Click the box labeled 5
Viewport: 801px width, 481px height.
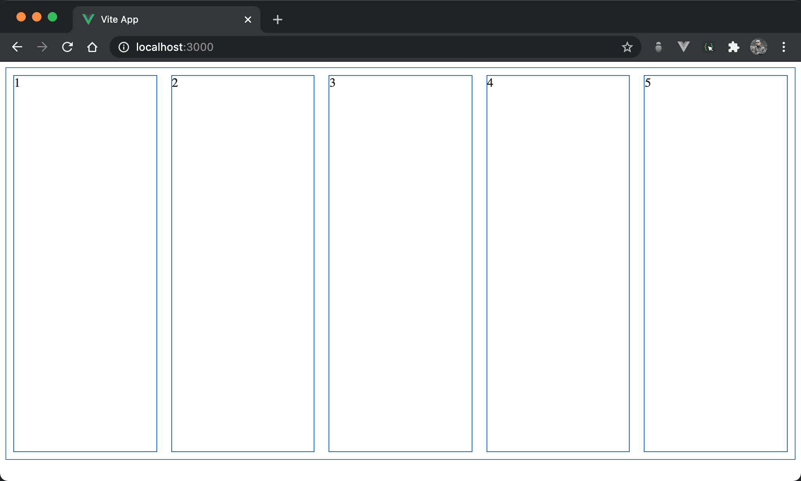(x=715, y=263)
